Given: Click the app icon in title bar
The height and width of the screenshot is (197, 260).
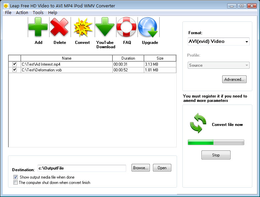Looking at the screenshot, I should click(x=6, y=6).
